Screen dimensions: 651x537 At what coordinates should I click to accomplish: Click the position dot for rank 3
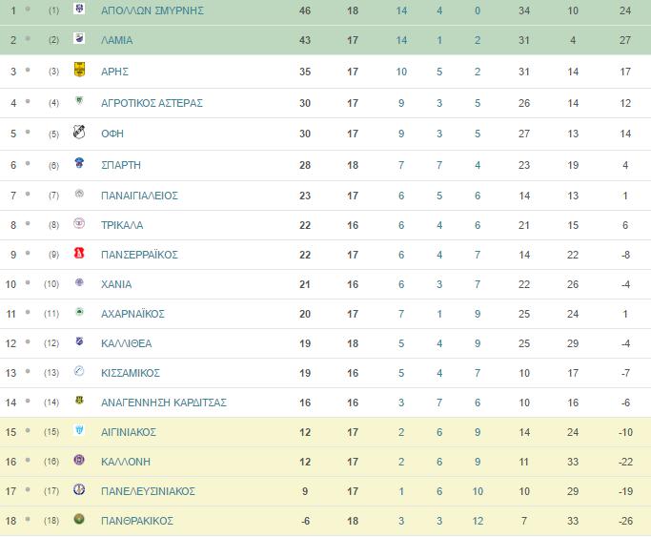pos(28,70)
